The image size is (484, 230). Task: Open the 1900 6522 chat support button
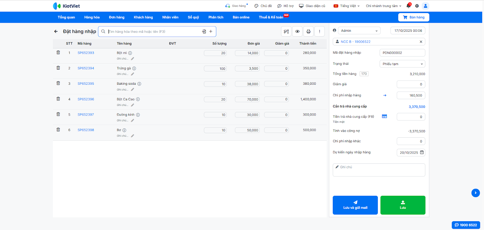tap(466, 225)
